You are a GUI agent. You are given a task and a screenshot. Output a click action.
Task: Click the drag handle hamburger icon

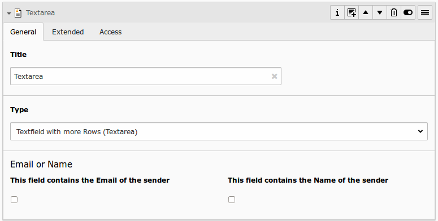[x=425, y=12]
